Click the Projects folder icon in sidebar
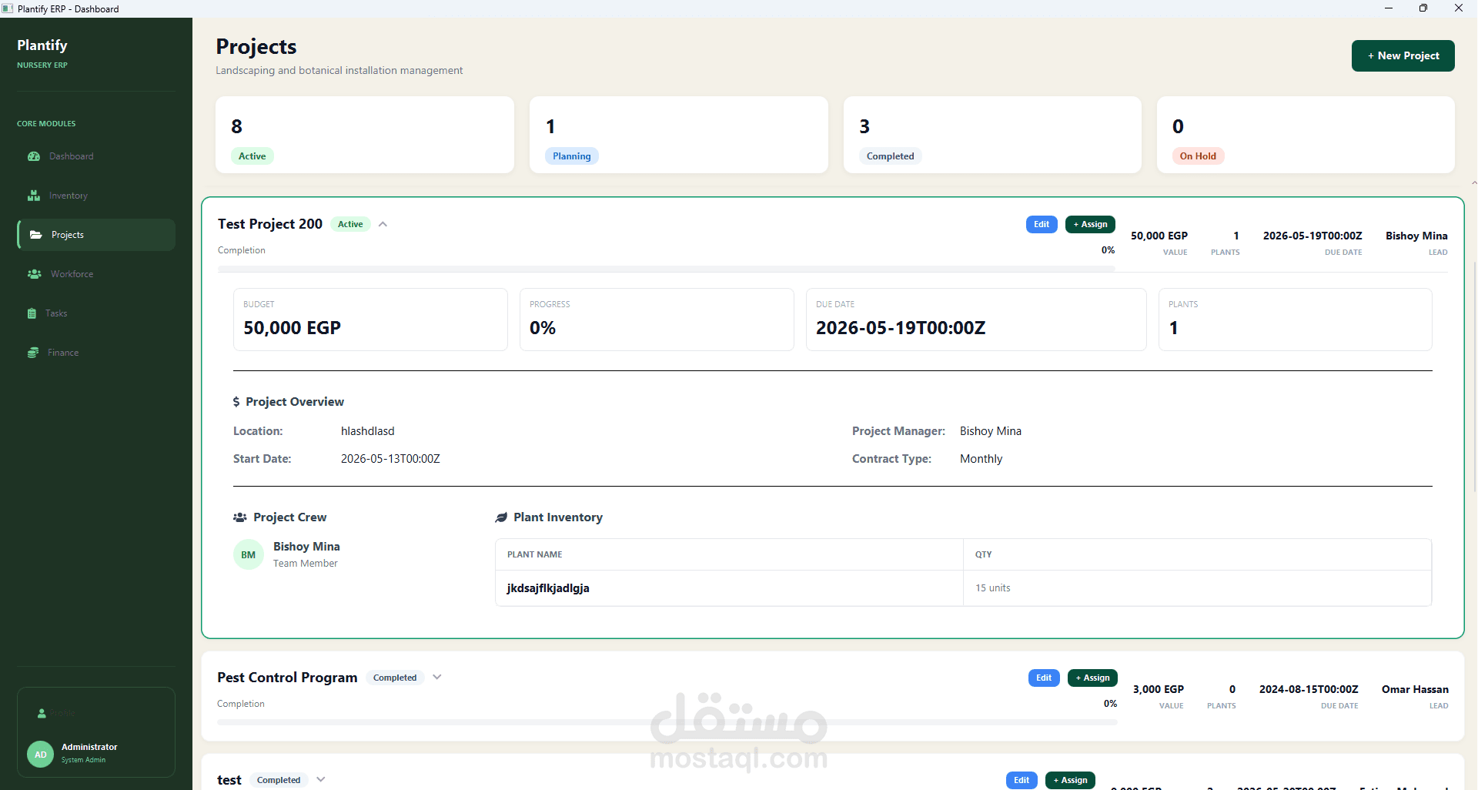1478x790 pixels. (x=35, y=235)
